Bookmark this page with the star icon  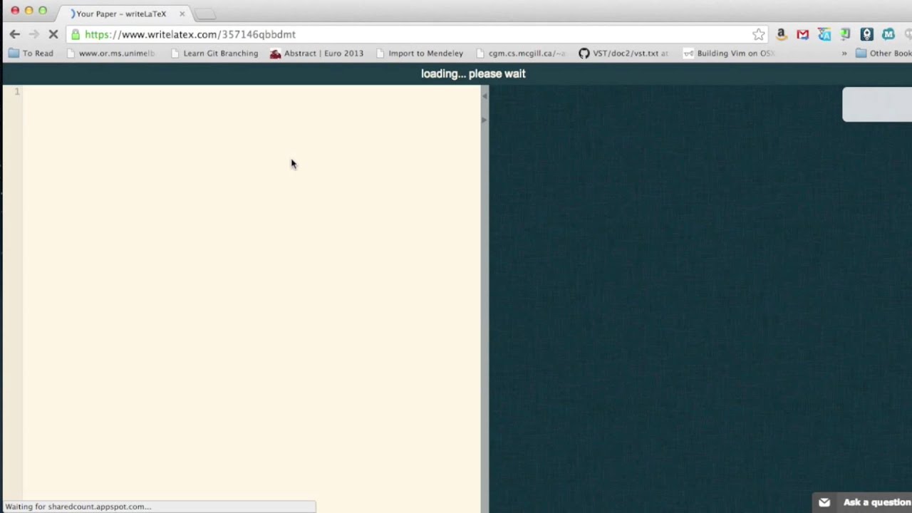tap(758, 34)
